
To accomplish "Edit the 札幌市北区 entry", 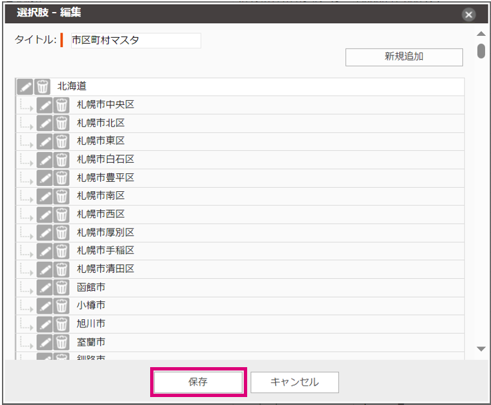I will pyautogui.click(x=45, y=123).
